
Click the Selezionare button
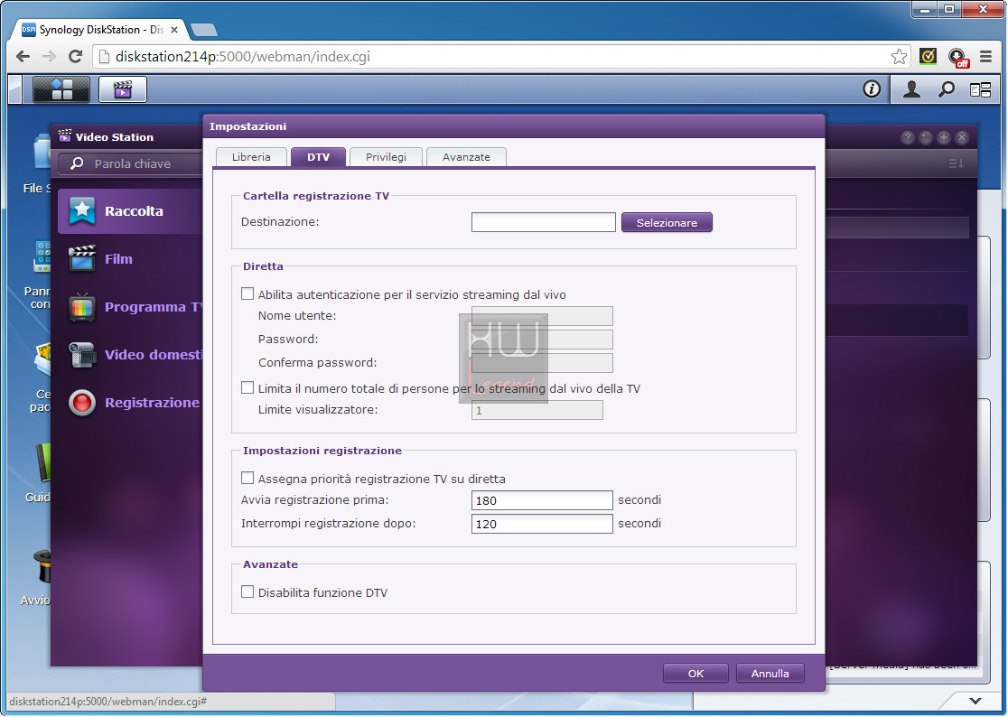(x=667, y=222)
